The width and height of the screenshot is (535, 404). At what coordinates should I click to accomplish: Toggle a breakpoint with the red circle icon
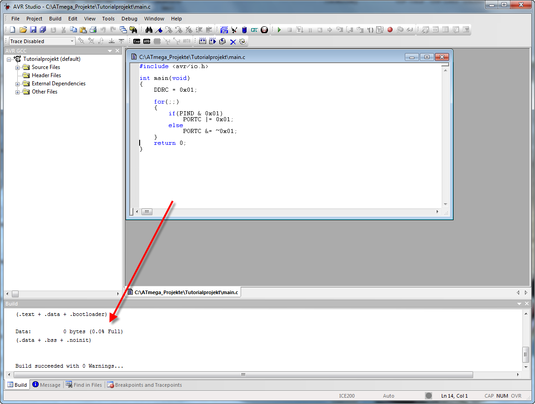pos(390,30)
